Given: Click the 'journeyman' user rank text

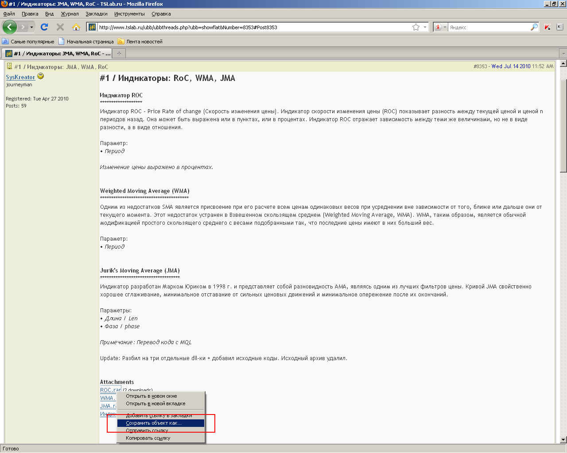Looking at the screenshot, I should (x=19, y=84).
